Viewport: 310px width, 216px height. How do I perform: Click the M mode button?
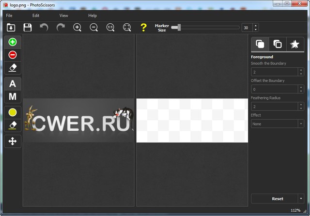click(x=13, y=96)
